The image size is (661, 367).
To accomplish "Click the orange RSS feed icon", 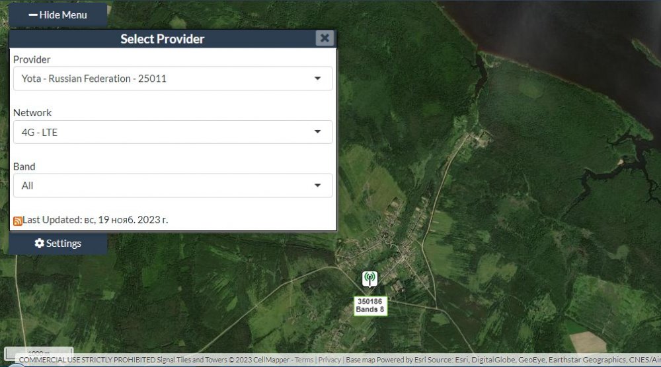I will [18, 220].
